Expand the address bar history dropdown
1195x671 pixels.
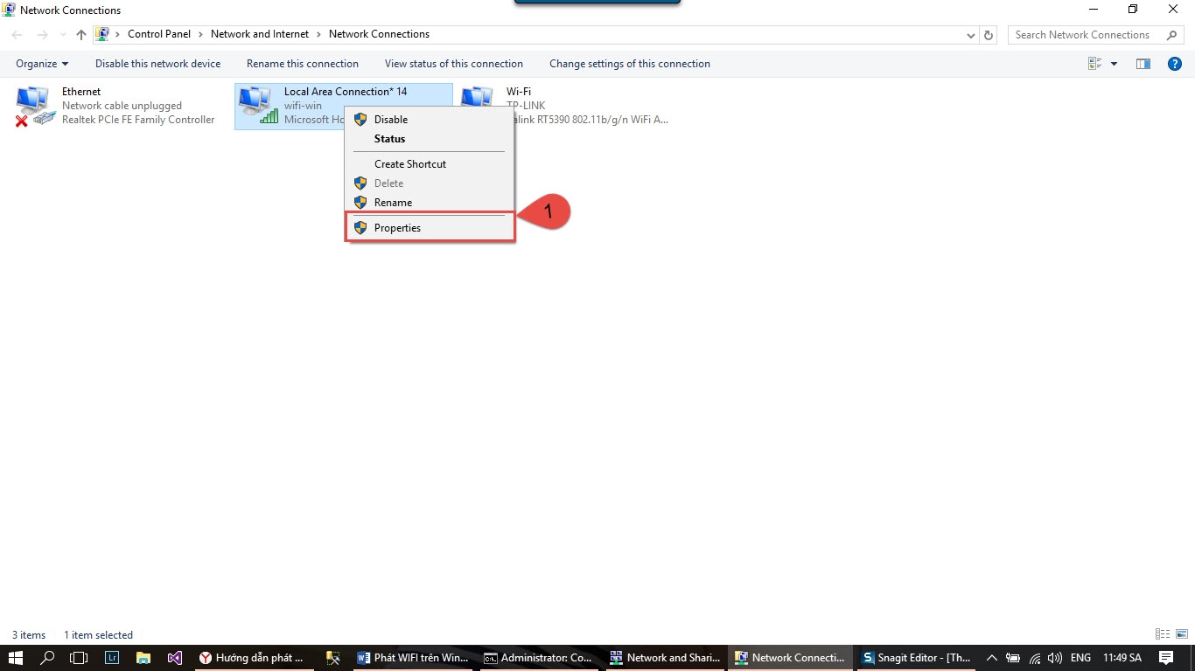click(971, 36)
